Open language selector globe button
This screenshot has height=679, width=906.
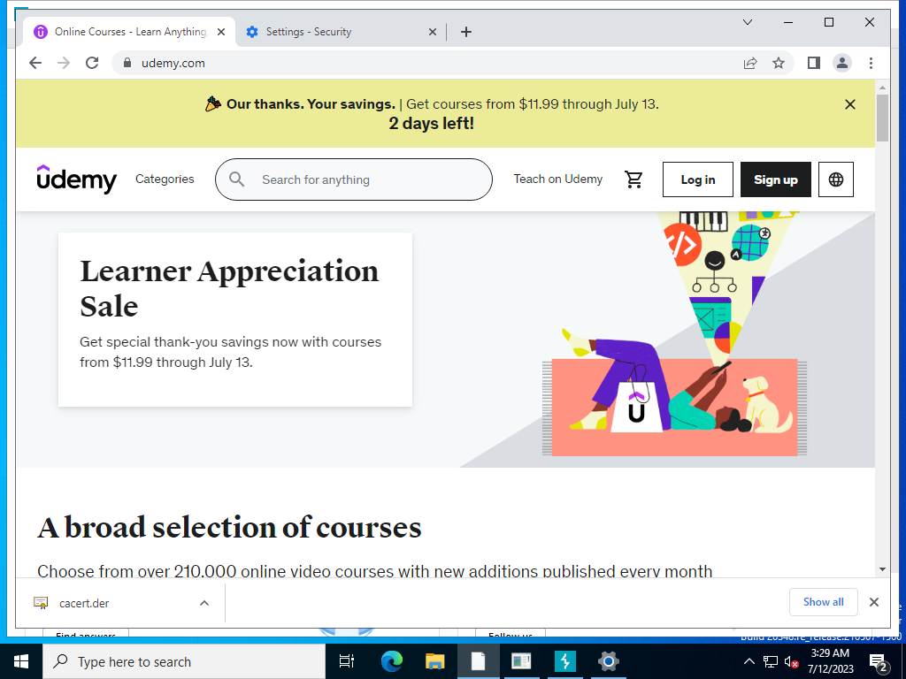(835, 179)
